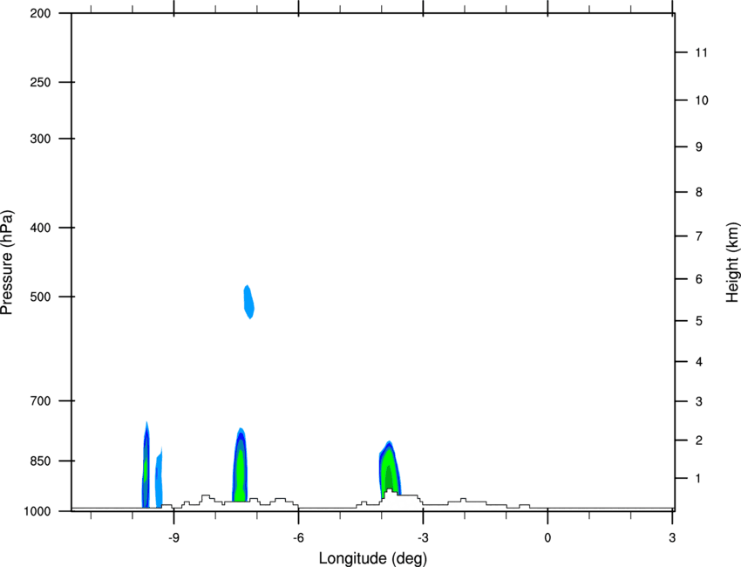Screen dimensions: 741x567
Task: Pick the 9 km height label
Action: click(698, 147)
